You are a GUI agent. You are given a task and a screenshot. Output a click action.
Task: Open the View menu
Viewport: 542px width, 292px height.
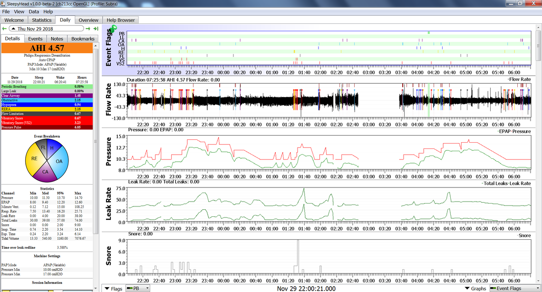(x=19, y=11)
